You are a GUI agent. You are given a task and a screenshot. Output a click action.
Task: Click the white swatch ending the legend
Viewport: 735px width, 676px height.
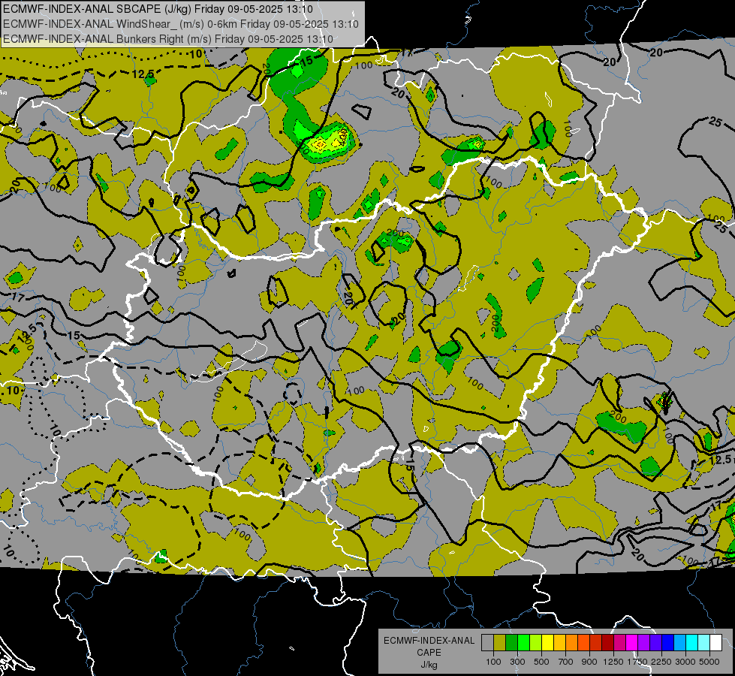point(715,643)
